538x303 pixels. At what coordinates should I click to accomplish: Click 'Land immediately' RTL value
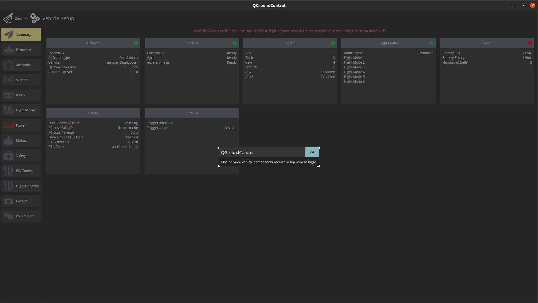(x=124, y=147)
